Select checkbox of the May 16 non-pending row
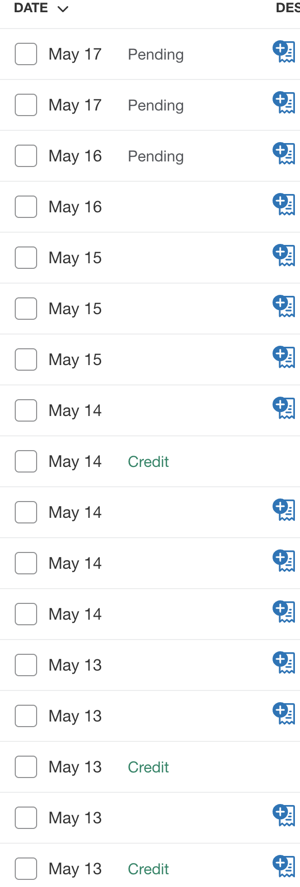The width and height of the screenshot is (300, 887). coord(26,207)
